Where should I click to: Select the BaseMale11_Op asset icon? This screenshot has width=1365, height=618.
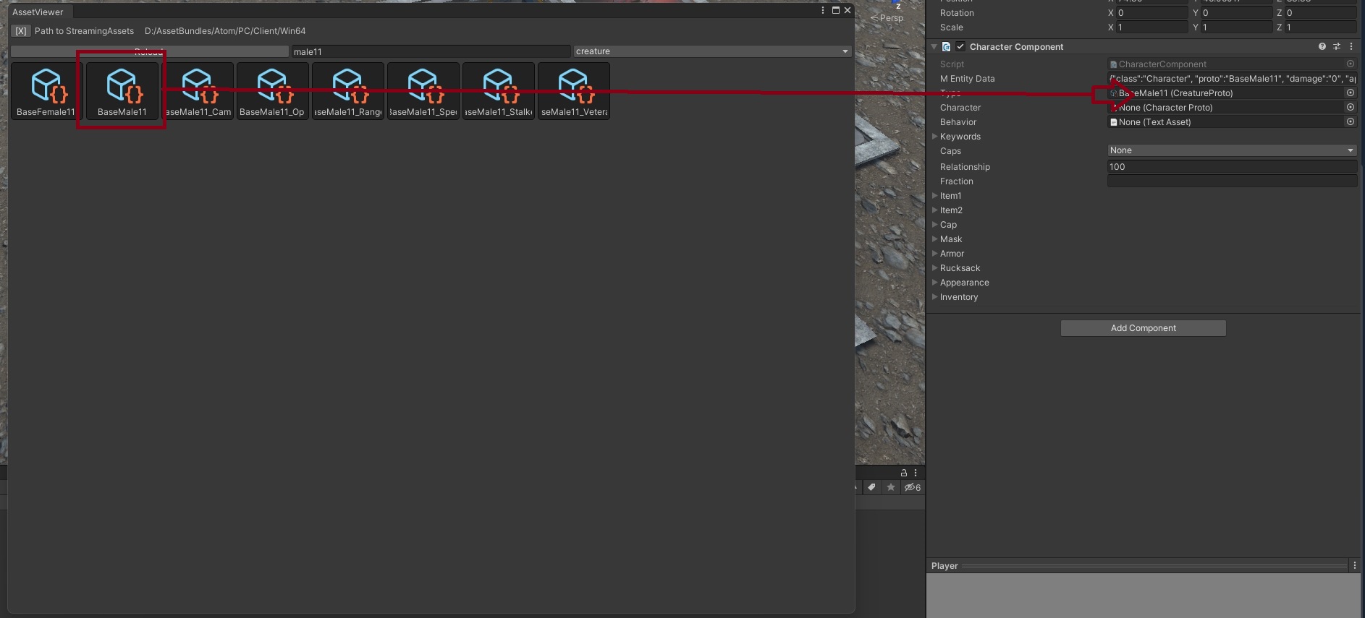click(273, 91)
